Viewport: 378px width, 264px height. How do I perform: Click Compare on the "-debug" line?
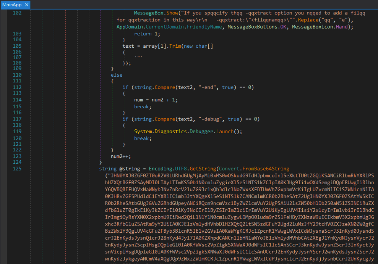pyautogui.click(x=164, y=119)
